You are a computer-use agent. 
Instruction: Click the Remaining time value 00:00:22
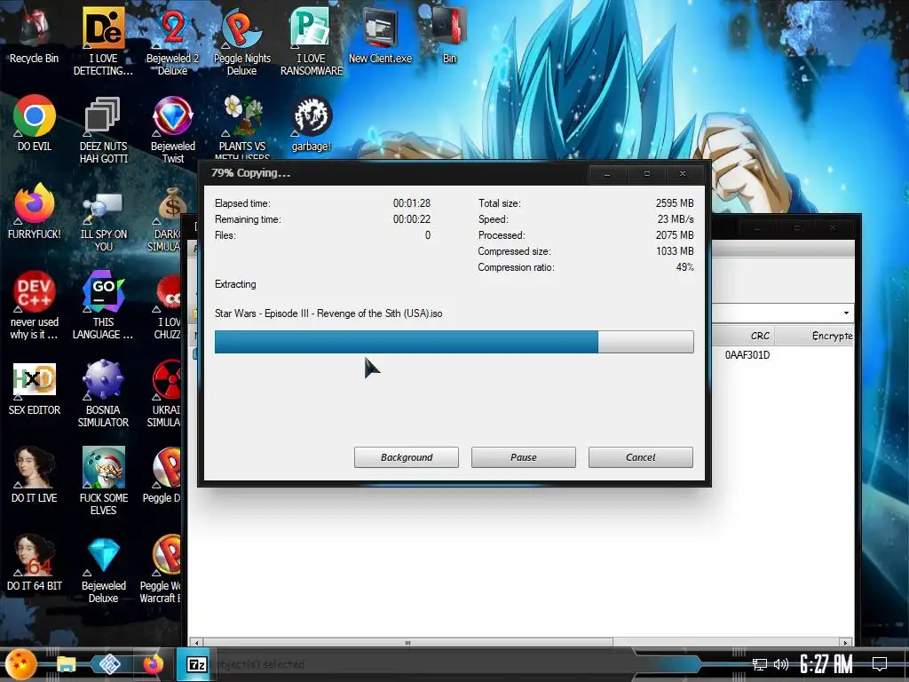(x=412, y=219)
